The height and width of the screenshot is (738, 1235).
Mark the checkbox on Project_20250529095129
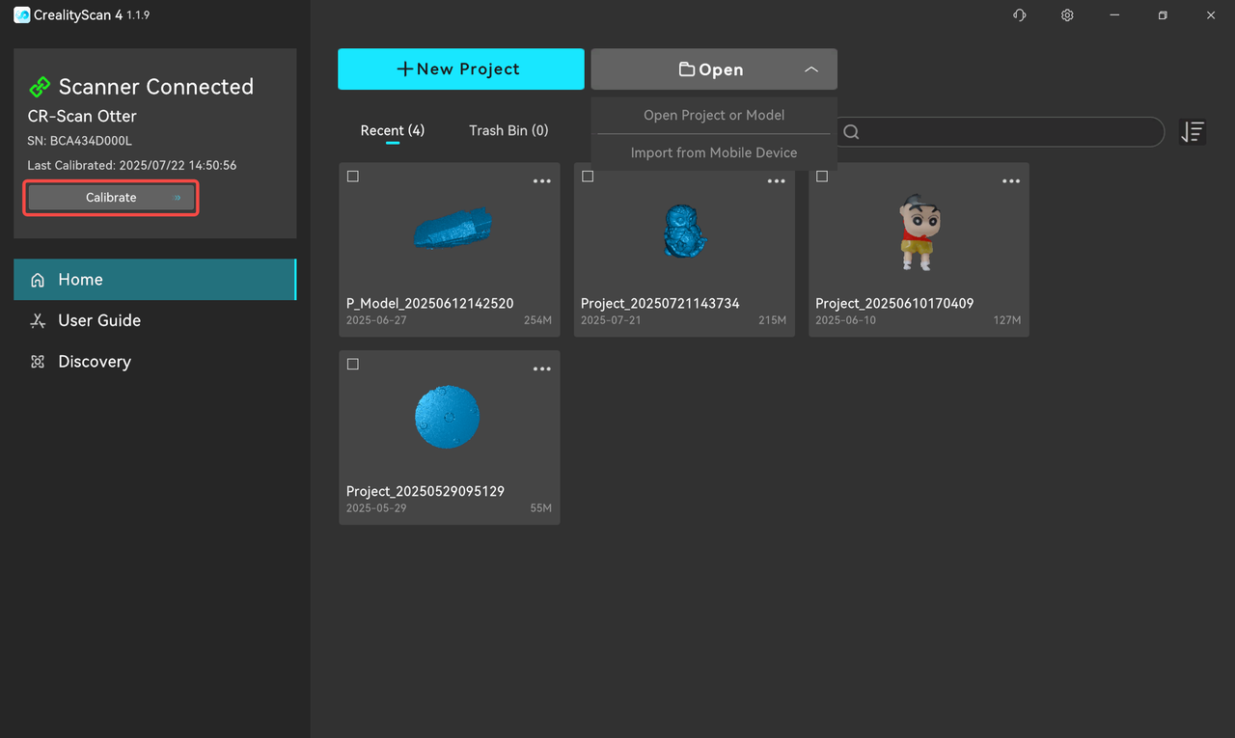tap(353, 365)
